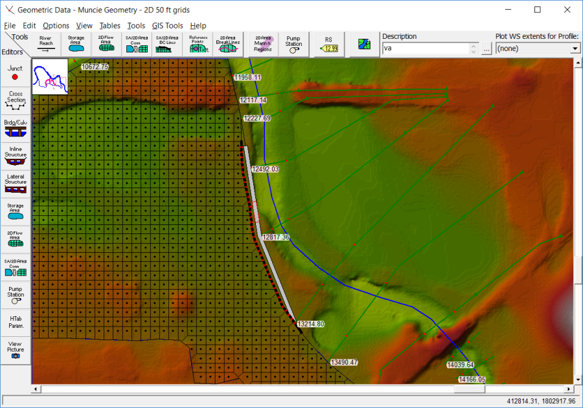583x408 pixels.
Task: Select the 2D Area Mann n Regions tool
Action: click(262, 42)
